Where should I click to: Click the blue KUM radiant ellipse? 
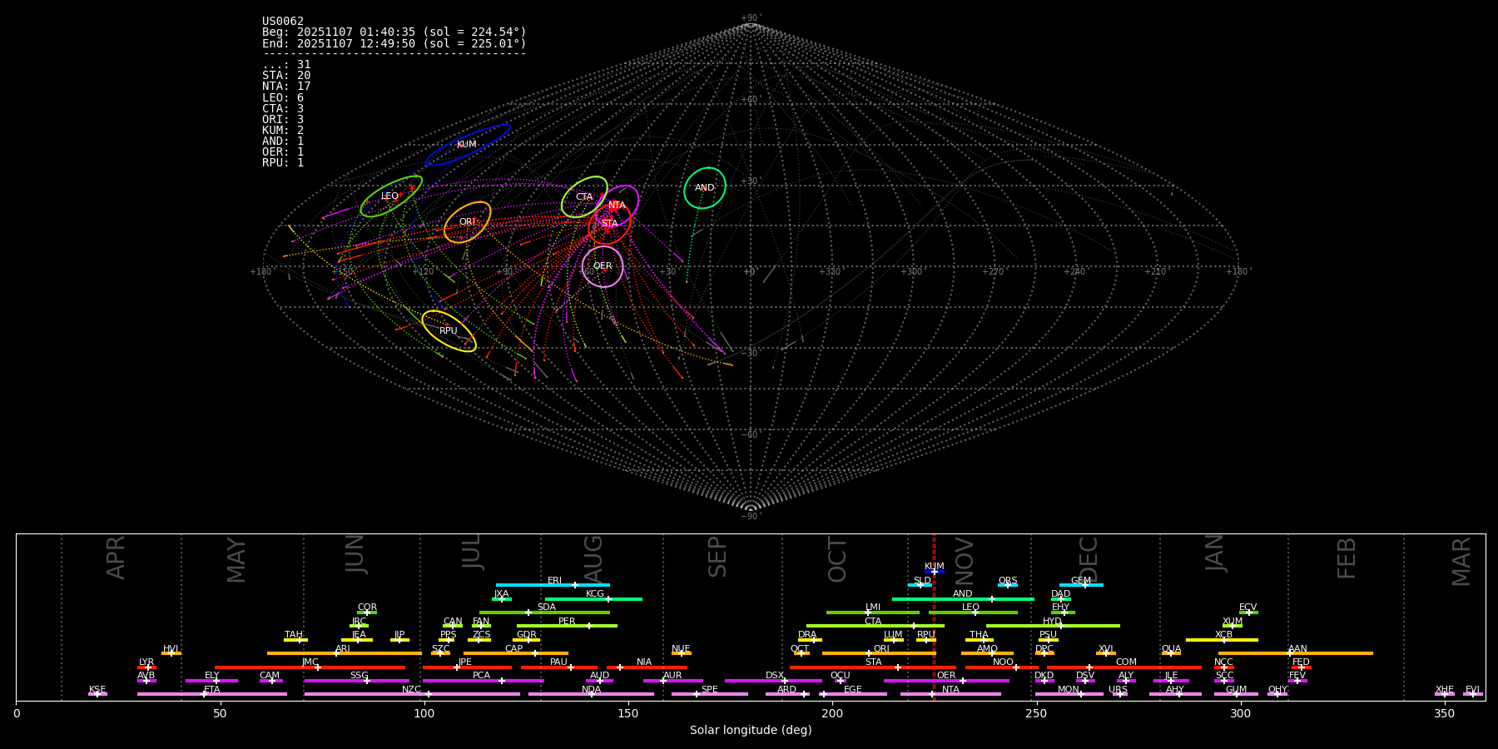pyautogui.click(x=468, y=145)
